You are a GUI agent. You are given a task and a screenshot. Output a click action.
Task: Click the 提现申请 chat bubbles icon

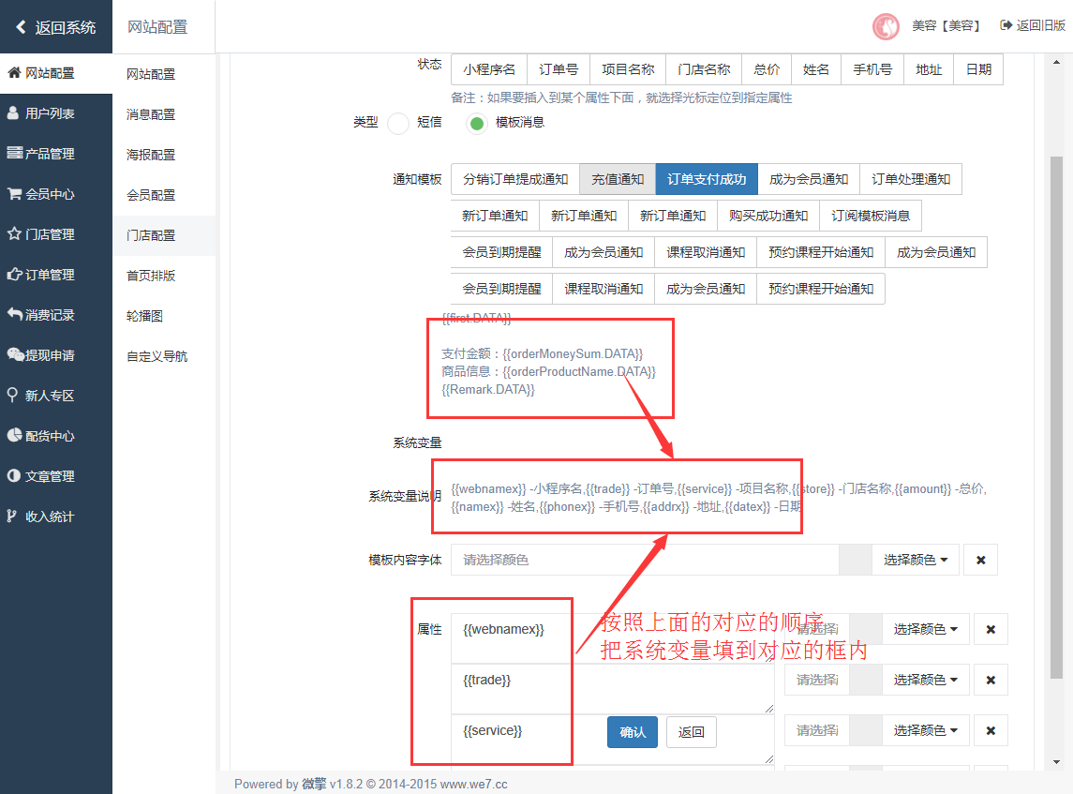click(x=15, y=355)
